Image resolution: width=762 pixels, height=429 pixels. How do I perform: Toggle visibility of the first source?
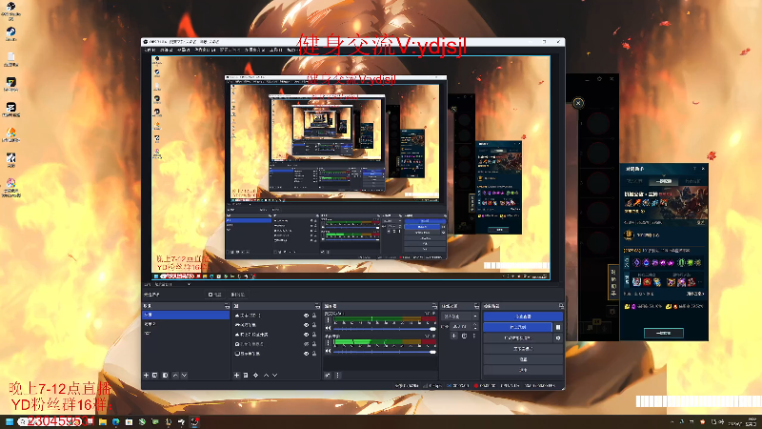tap(306, 316)
